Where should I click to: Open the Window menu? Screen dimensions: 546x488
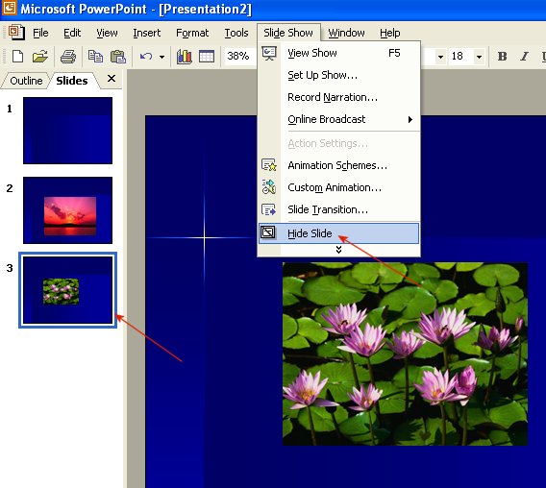coord(346,33)
